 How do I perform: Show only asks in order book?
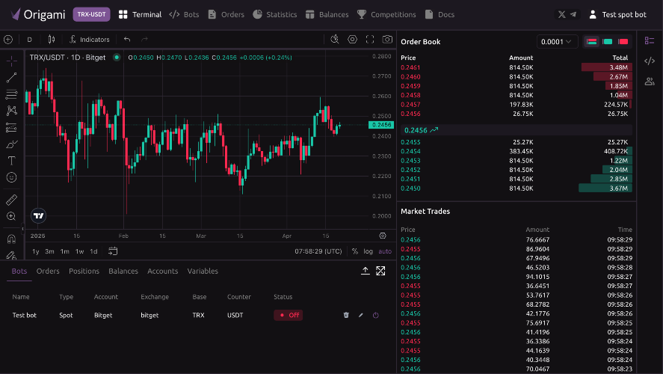point(623,41)
